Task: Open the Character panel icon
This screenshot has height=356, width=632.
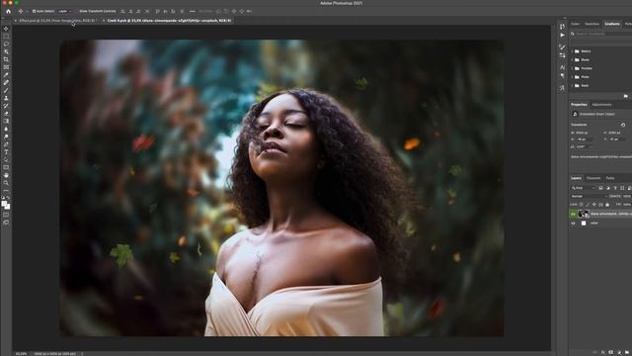Action: click(562, 67)
